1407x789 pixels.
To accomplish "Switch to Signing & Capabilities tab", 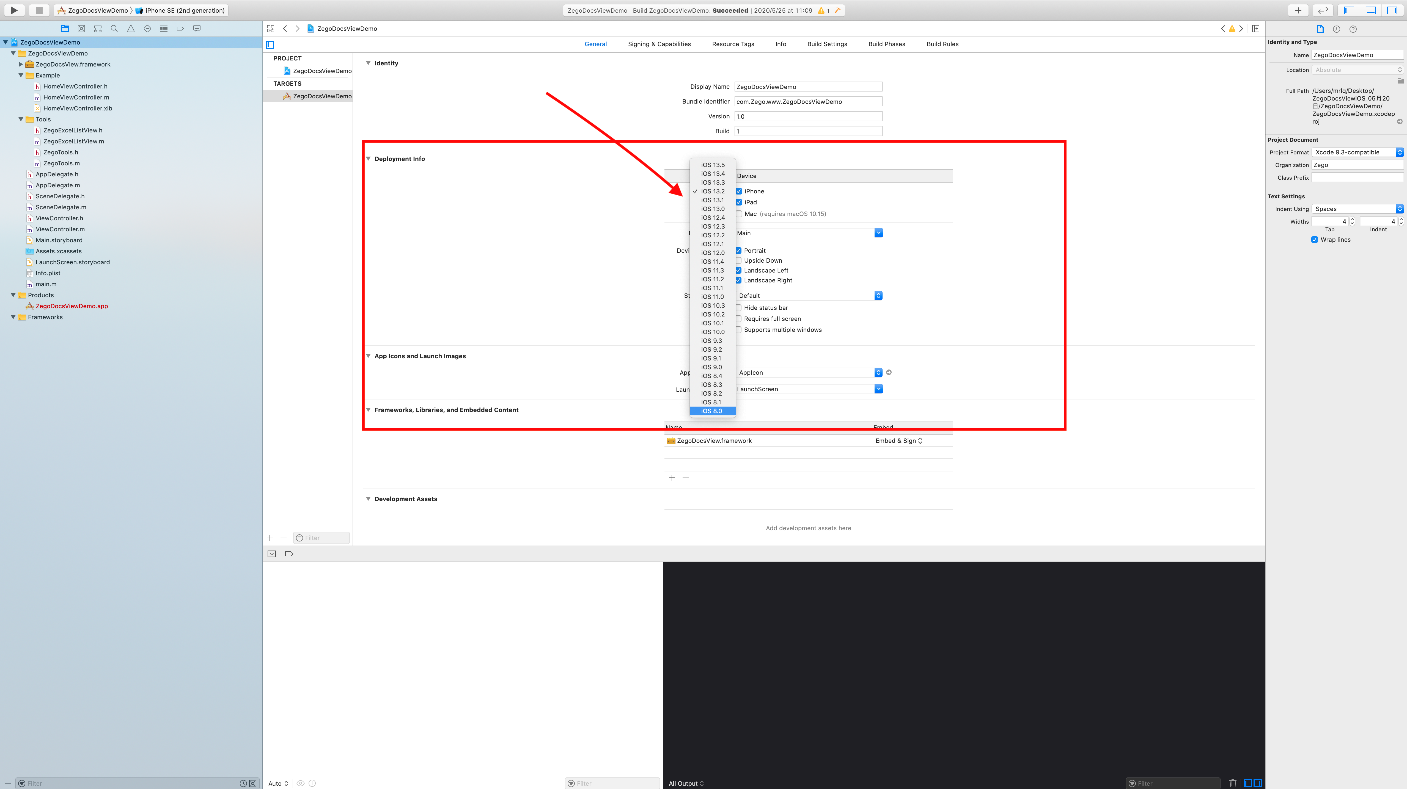I will click(x=659, y=44).
